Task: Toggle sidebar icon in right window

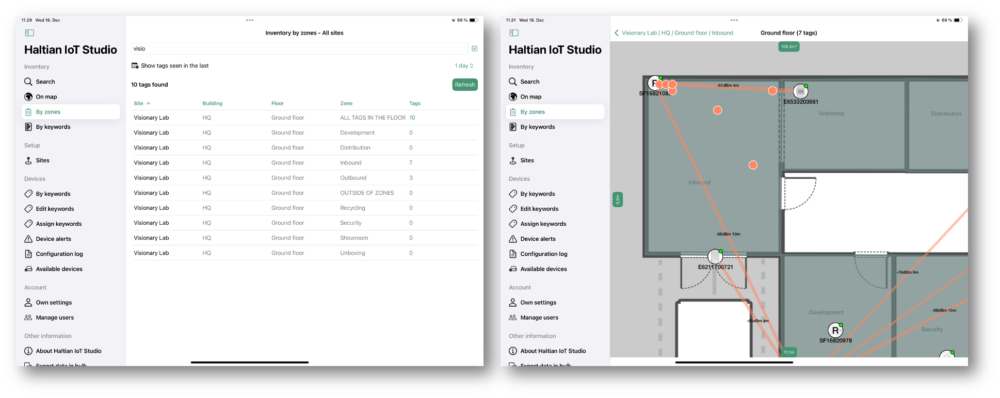Action: 514,33
